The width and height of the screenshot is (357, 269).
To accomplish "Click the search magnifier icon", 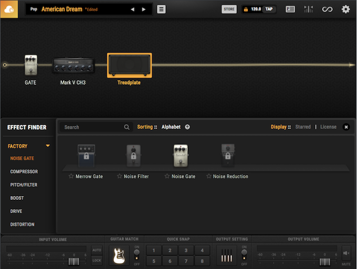I will [x=127, y=127].
